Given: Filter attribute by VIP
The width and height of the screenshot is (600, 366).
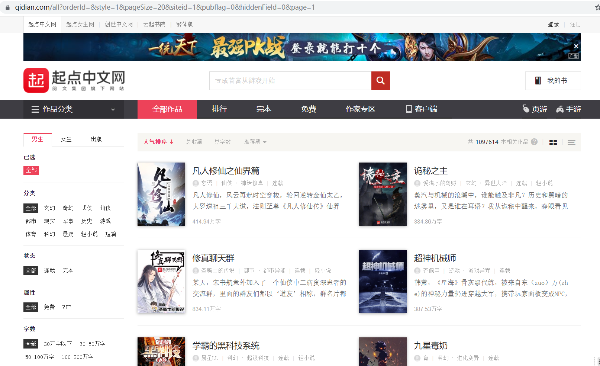Looking at the screenshot, I should (x=67, y=307).
